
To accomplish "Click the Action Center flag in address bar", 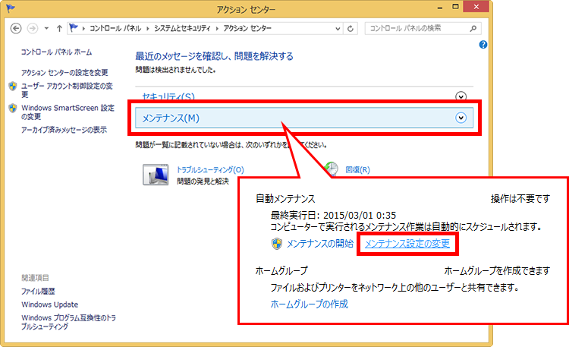I will (x=74, y=28).
